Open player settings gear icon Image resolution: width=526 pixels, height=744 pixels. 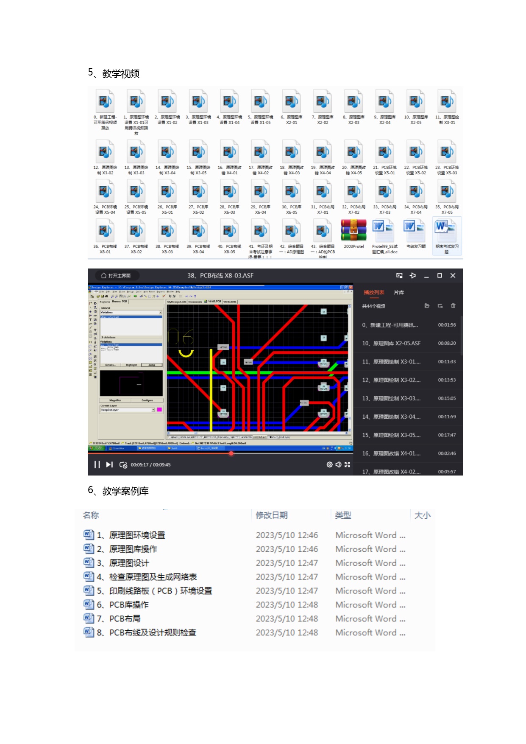[329, 464]
